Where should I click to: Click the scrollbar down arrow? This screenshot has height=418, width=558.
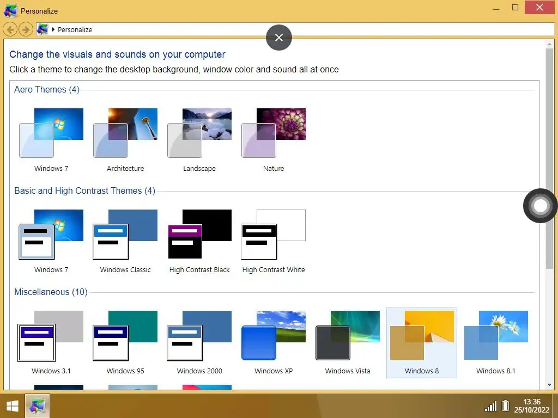pyautogui.click(x=549, y=385)
